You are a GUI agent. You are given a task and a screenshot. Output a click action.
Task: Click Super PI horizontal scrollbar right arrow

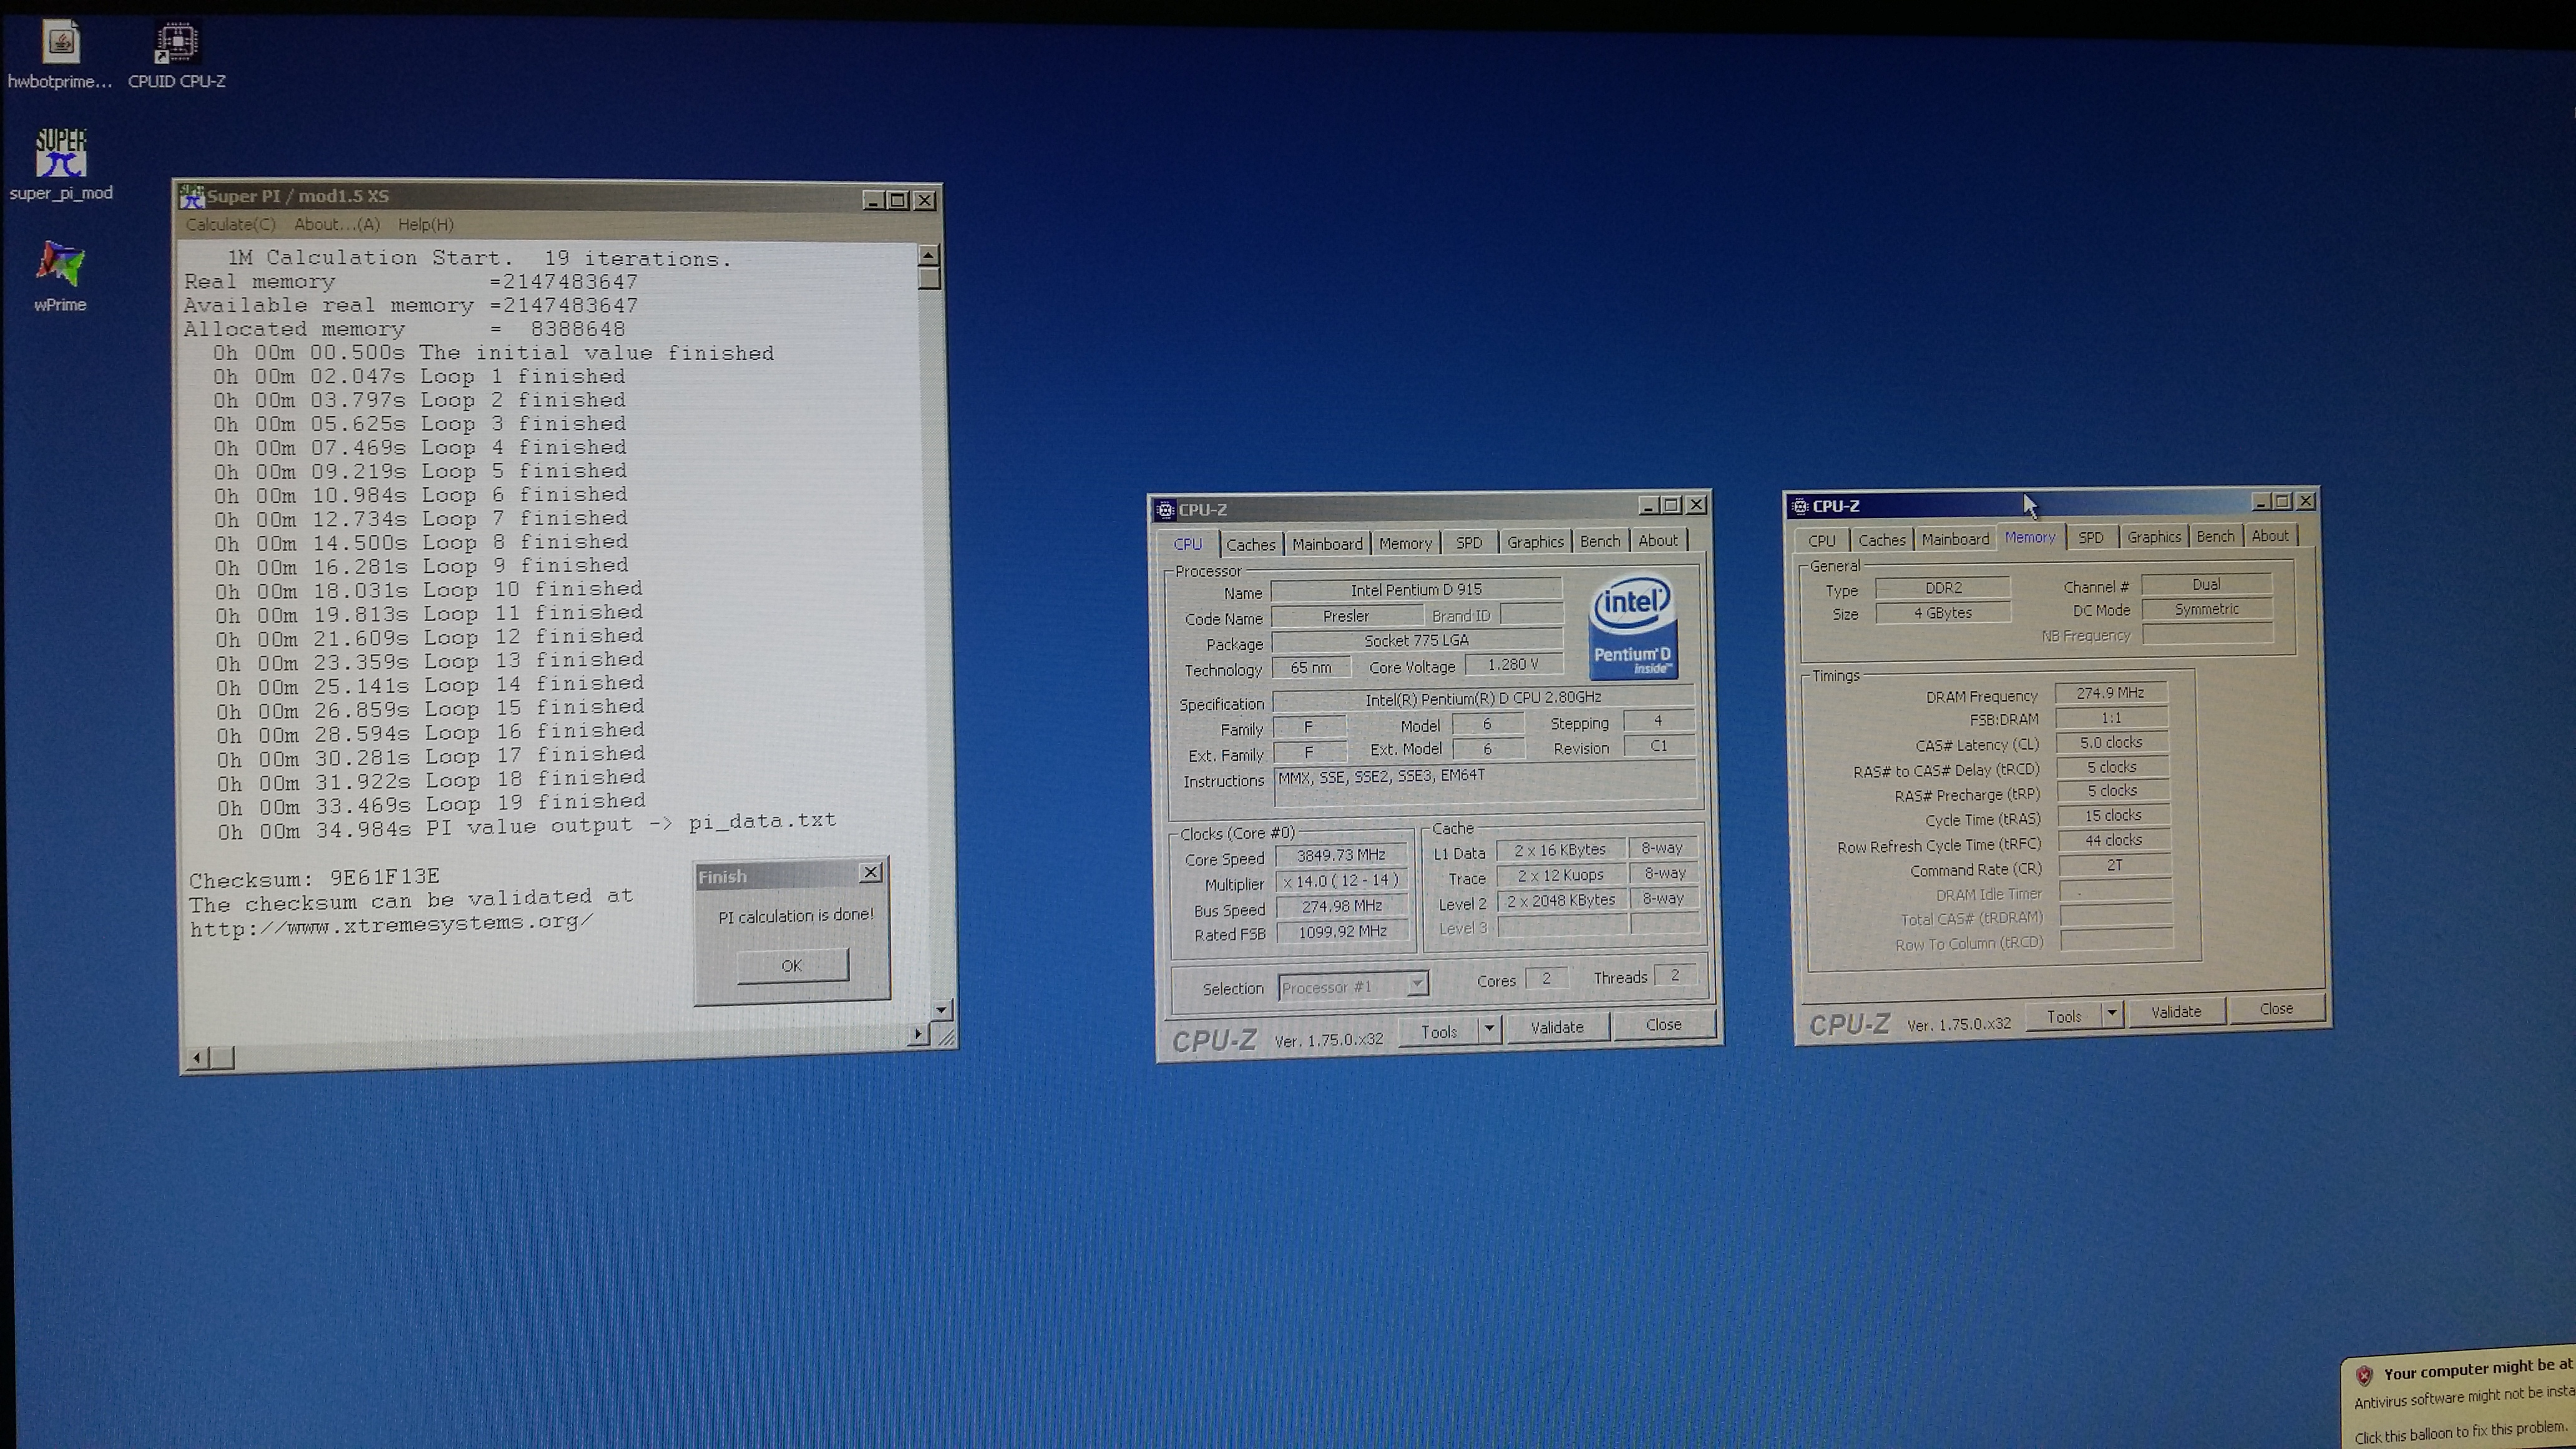(x=918, y=1034)
